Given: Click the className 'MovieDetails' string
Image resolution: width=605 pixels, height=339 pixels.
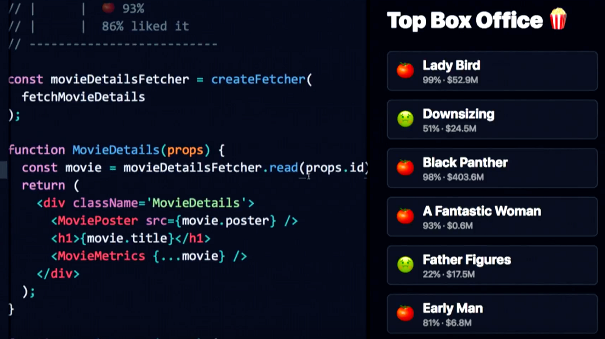Looking at the screenshot, I should pyautogui.click(x=196, y=203).
